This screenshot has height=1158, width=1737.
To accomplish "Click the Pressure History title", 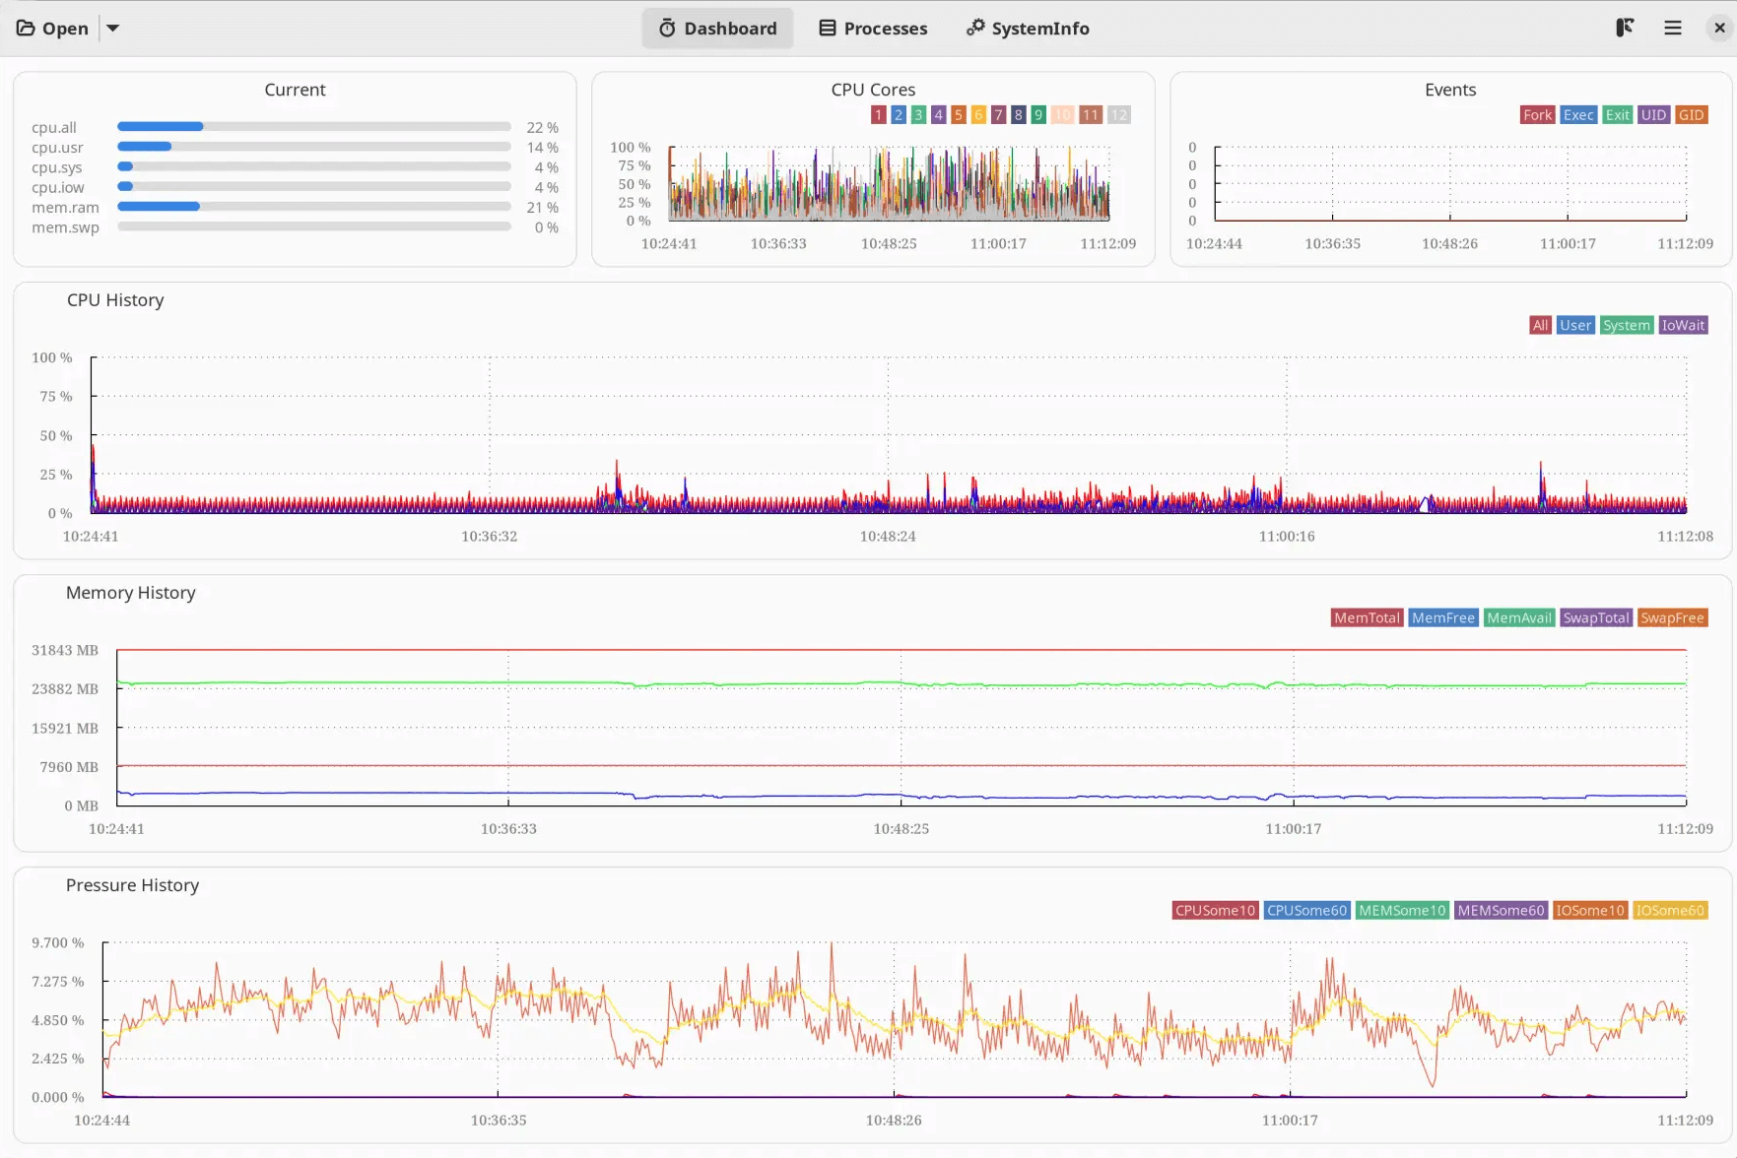I will pyautogui.click(x=132, y=885).
